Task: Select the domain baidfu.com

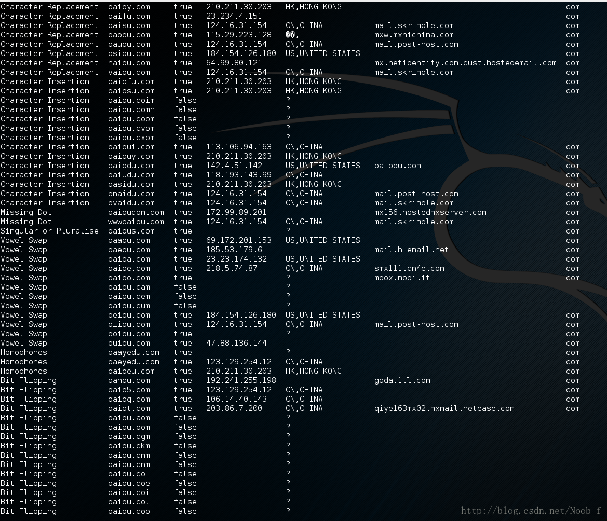Action: (x=131, y=81)
